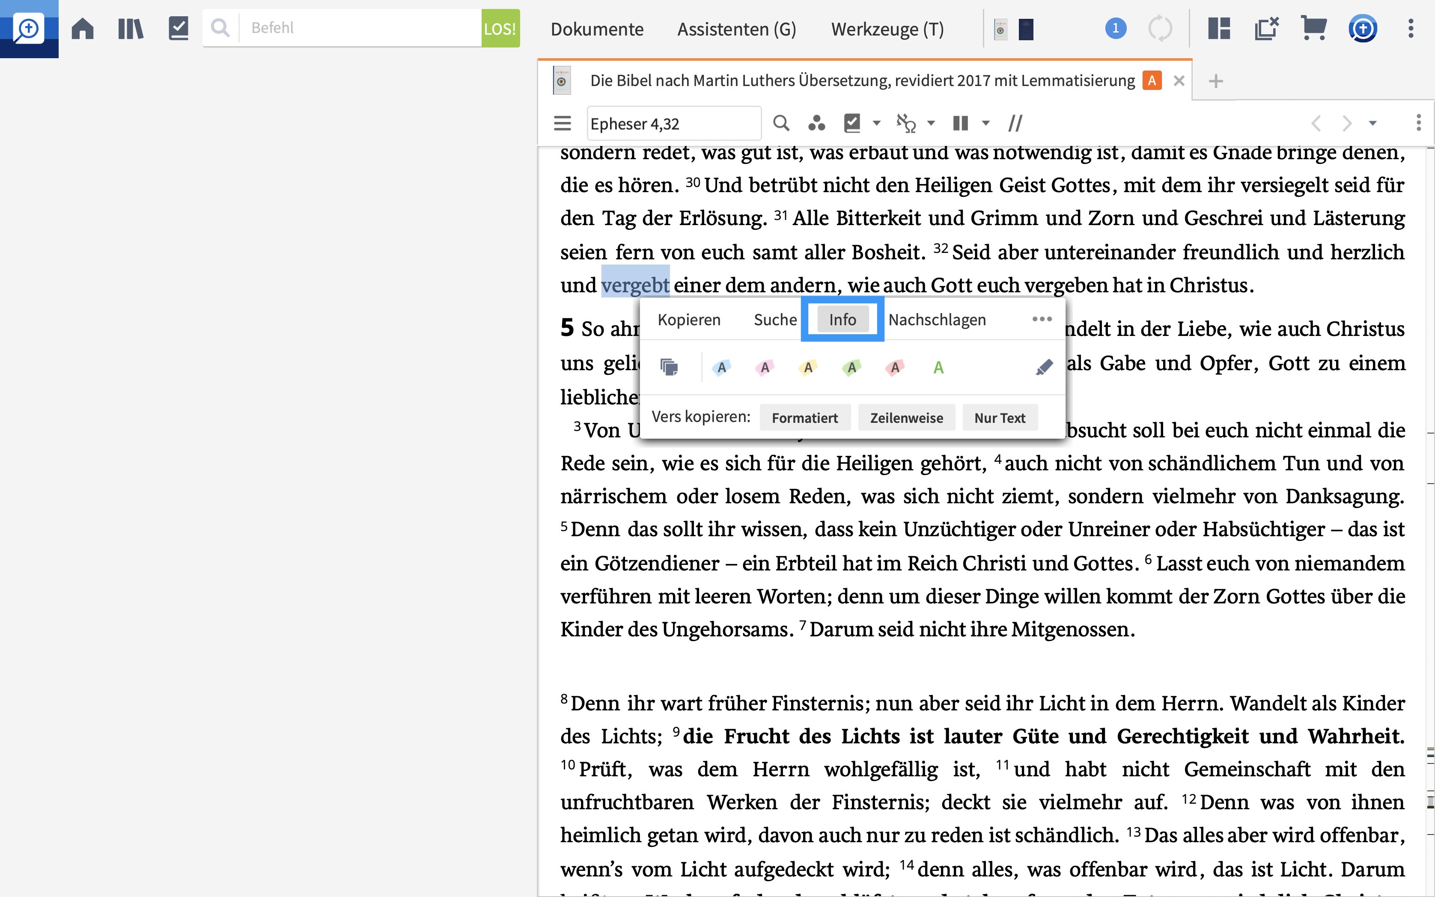1435x897 pixels.
Task: Select Nachschlagen in the popup menu
Action: [x=937, y=320]
